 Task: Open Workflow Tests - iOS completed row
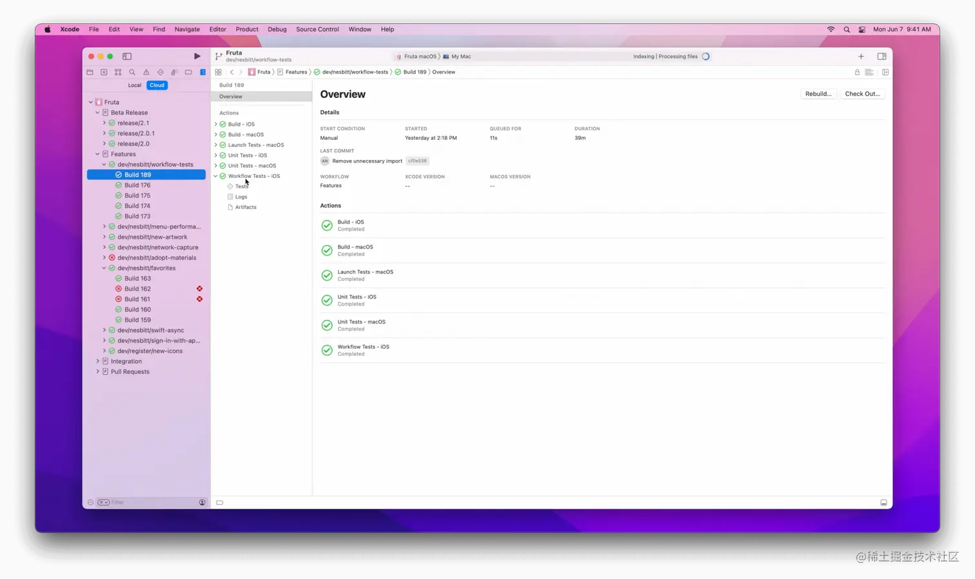click(602, 350)
